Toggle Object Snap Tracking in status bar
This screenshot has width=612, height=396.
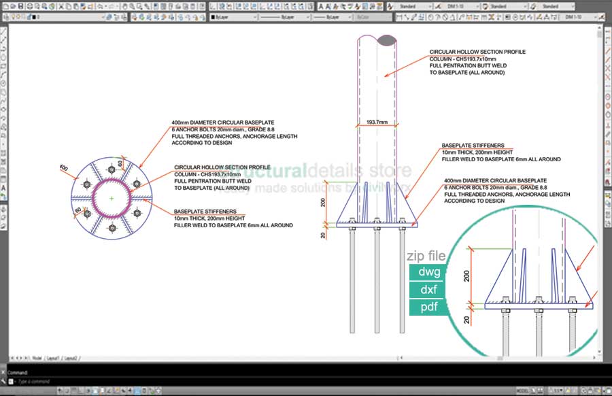click(110, 390)
